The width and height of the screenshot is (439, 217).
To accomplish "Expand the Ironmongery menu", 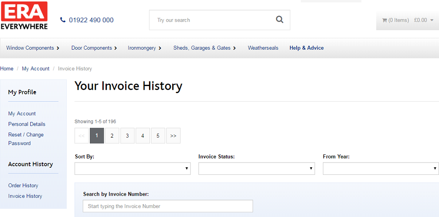I will (x=144, y=48).
